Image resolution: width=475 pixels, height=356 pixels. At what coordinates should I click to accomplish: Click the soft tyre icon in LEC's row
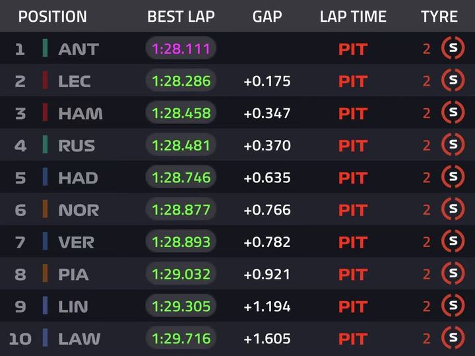(x=453, y=81)
